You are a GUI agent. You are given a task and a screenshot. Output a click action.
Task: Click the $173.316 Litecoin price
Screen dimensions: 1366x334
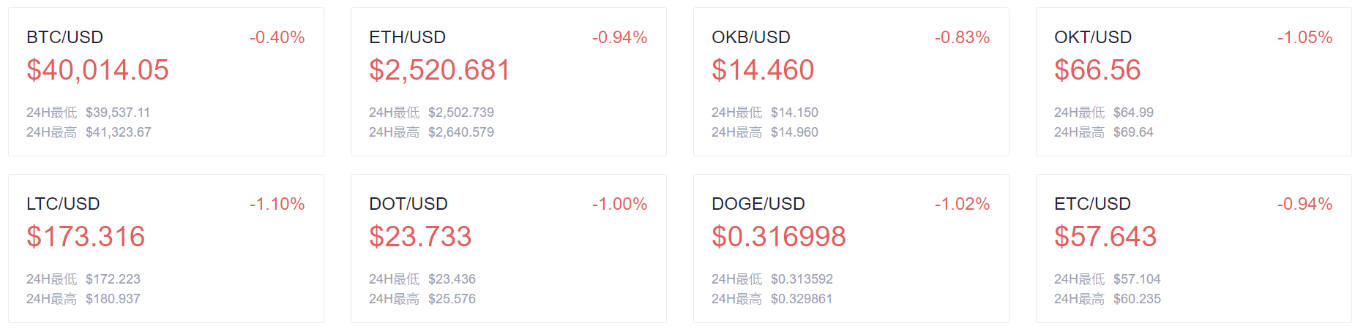(86, 237)
